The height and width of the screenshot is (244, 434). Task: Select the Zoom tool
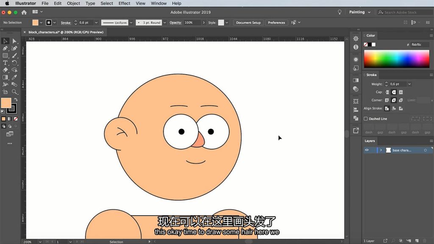click(x=14, y=91)
